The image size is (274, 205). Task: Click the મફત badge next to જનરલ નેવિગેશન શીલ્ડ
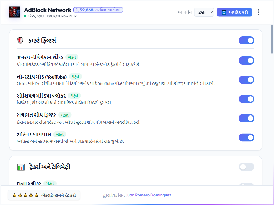click(x=72, y=57)
